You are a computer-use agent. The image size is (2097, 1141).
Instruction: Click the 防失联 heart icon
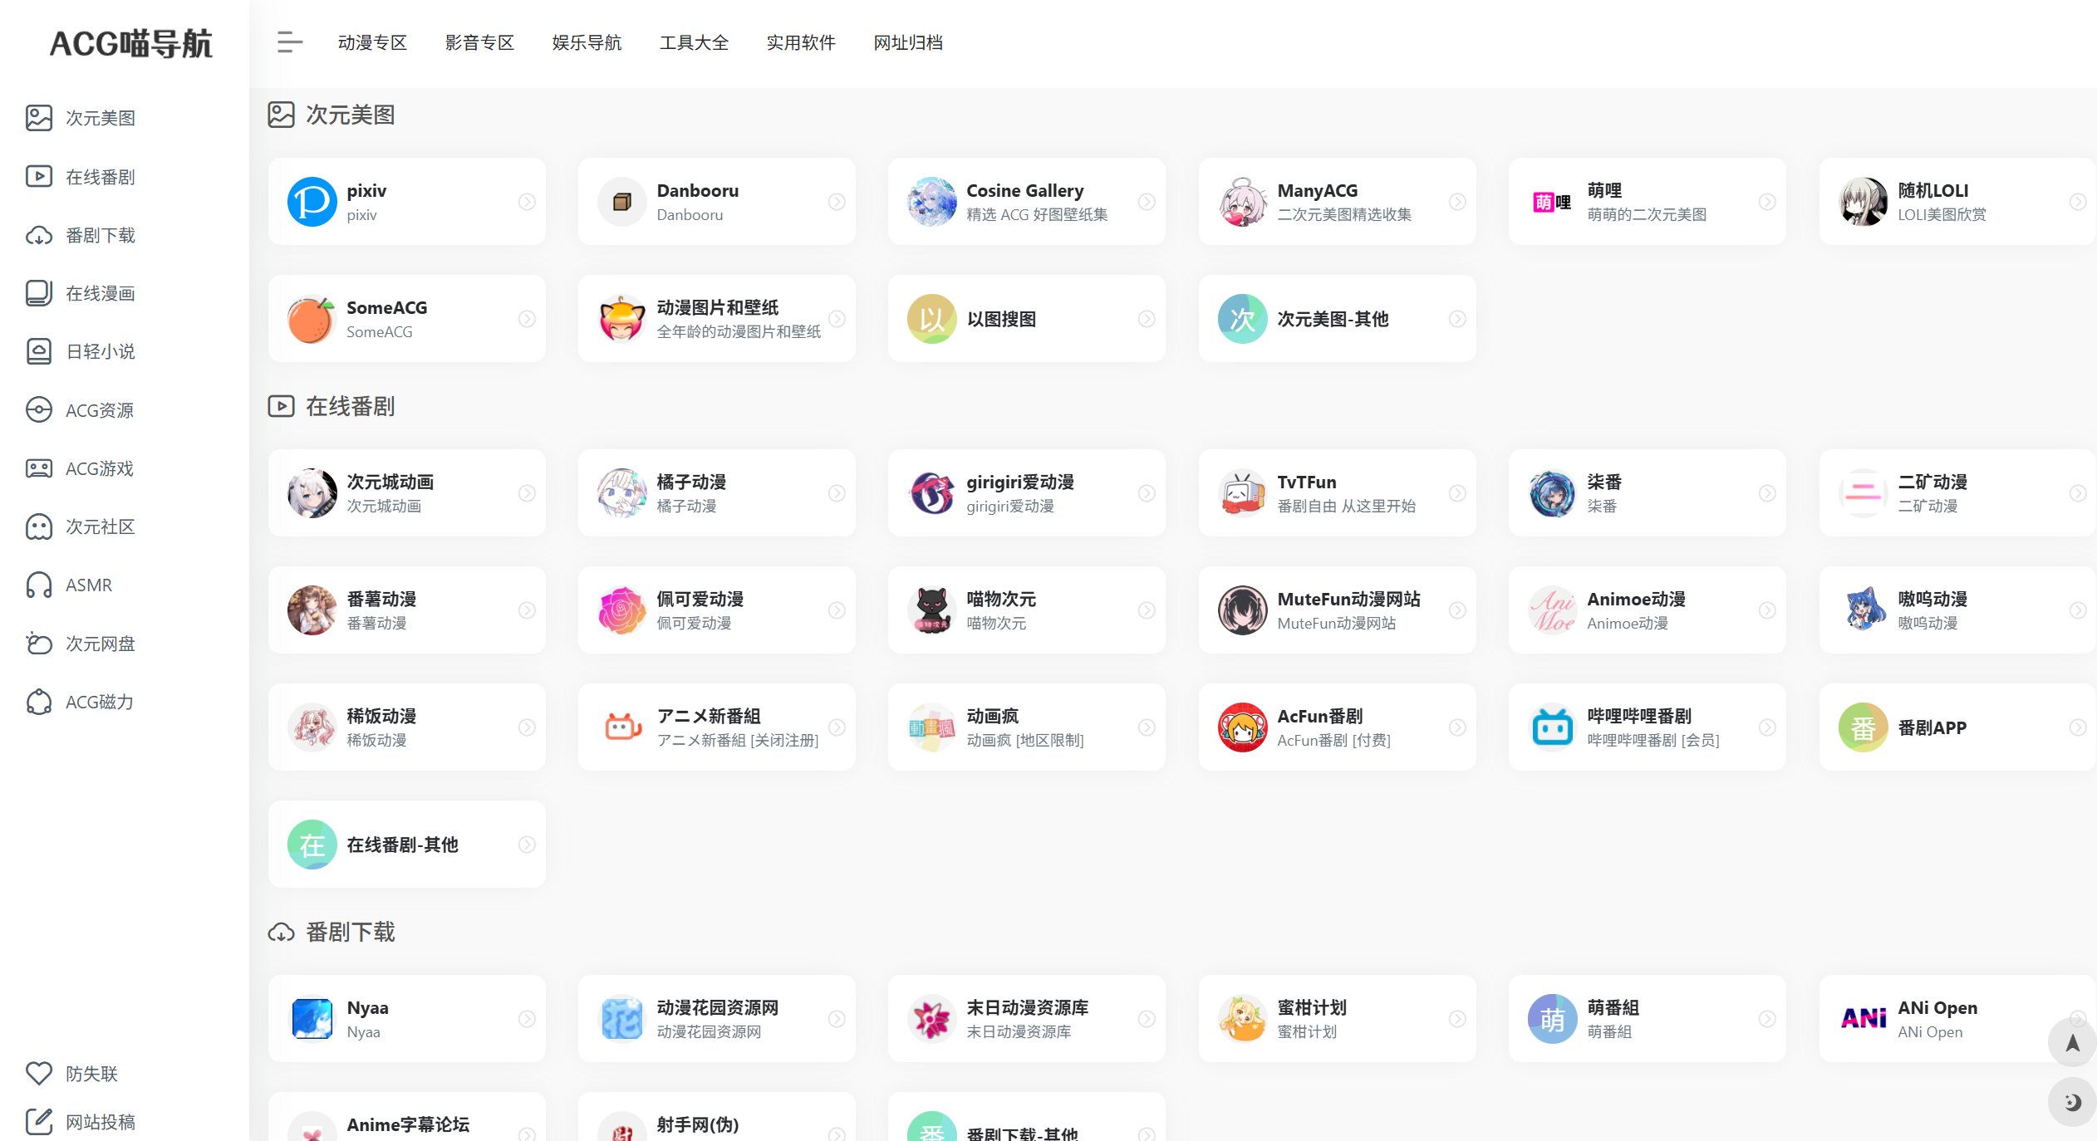[x=38, y=1073]
